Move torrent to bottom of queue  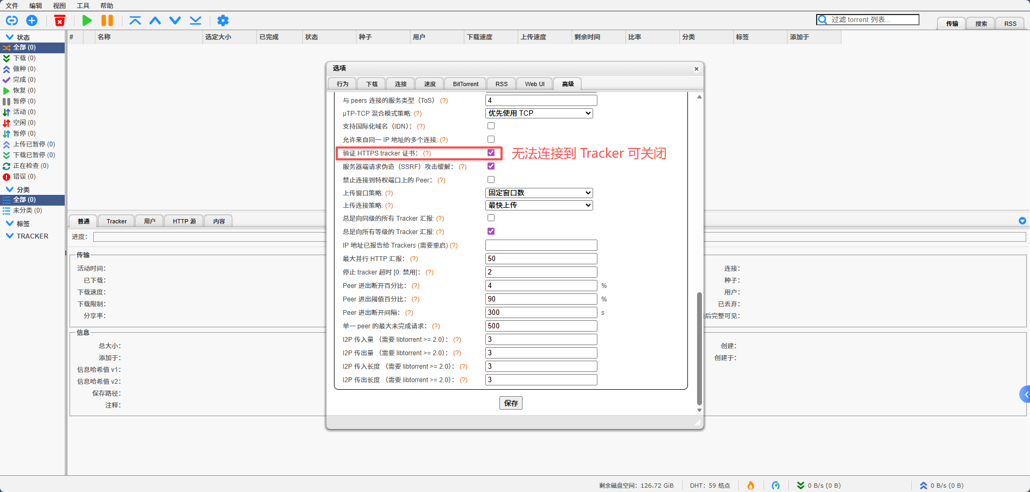point(196,20)
